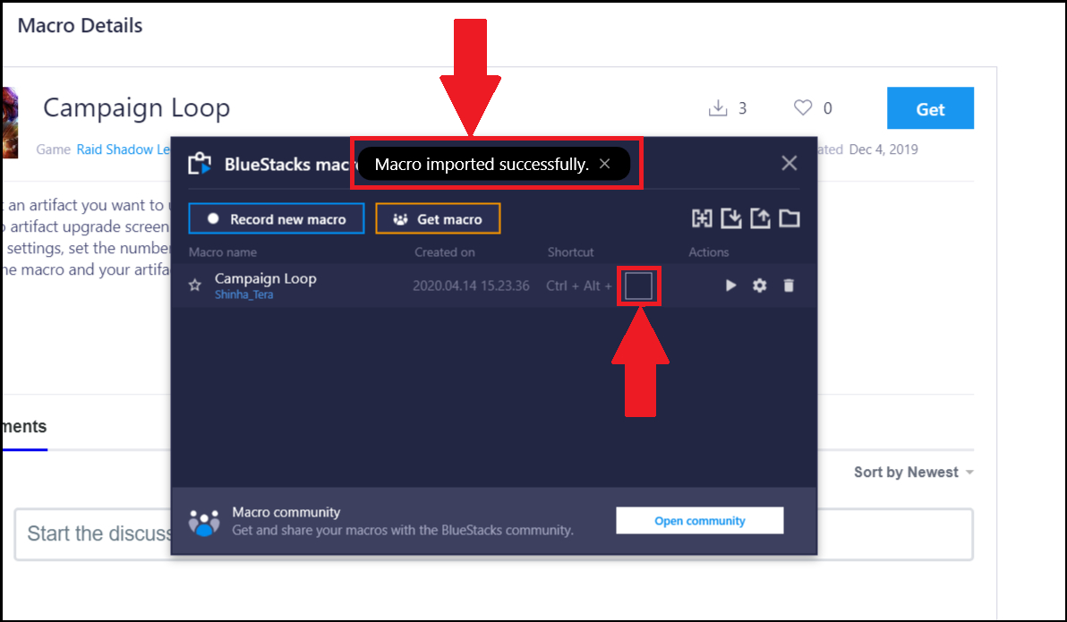Screen dimensions: 1067x622
Task: Bookmark Campaign Loop with the star icon
Action: [x=195, y=285]
